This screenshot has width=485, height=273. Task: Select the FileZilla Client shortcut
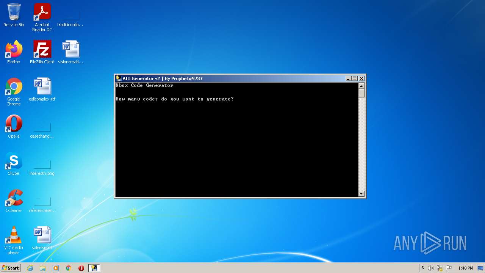pyautogui.click(x=42, y=52)
